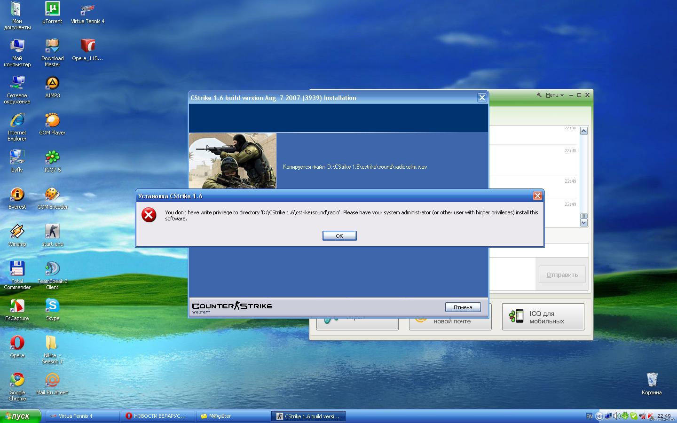677x423 pixels.
Task: Select the byfly desktop icon
Action: pyautogui.click(x=17, y=161)
